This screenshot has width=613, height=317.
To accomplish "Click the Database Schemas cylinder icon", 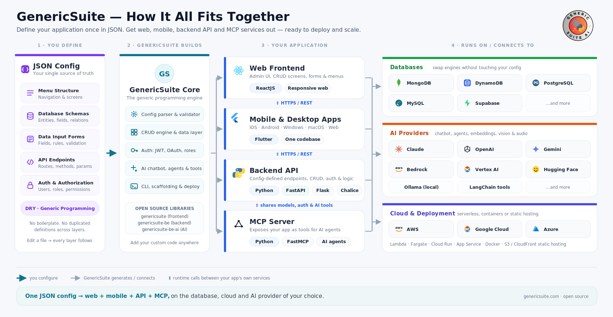I will point(30,116).
